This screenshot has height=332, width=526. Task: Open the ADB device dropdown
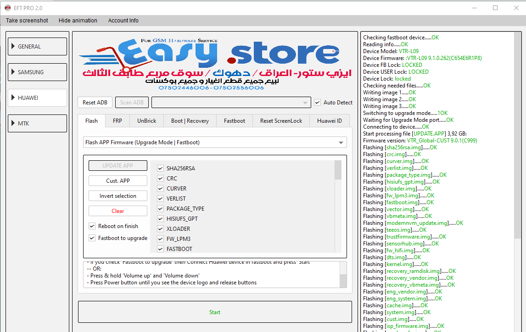click(x=231, y=103)
